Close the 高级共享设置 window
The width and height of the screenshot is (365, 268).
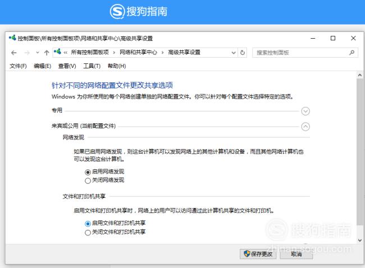(x=353, y=38)
